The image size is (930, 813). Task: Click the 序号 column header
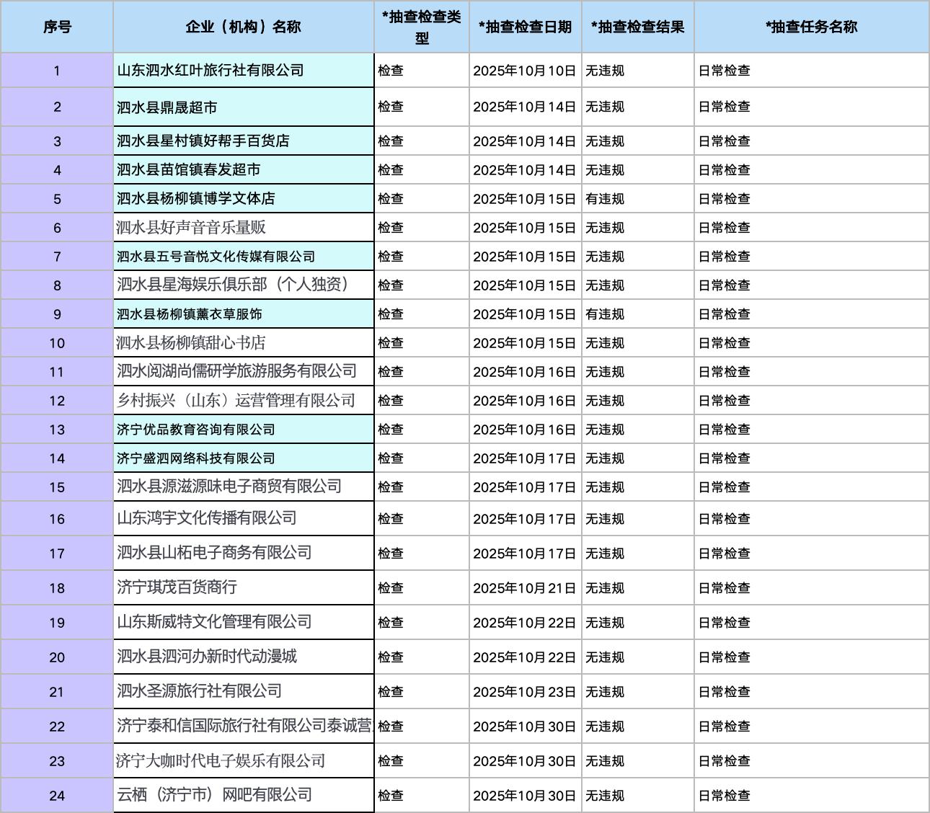57,27
